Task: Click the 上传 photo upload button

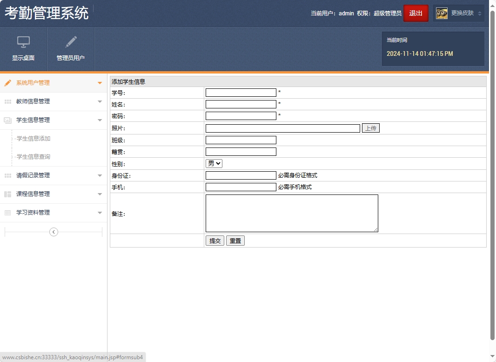Action: click(x=370, y=128)
